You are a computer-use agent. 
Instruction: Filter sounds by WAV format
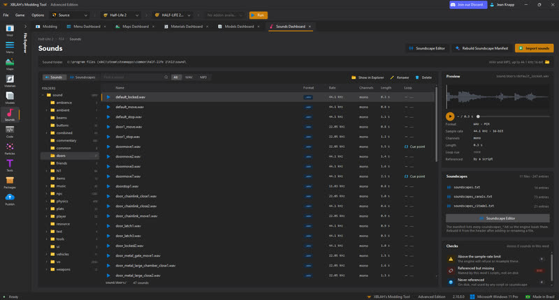point(189,77)
